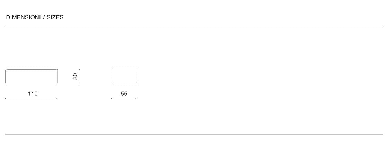Click the dimension line under 110
Screen dimensions: 388x146
point(31,98)
